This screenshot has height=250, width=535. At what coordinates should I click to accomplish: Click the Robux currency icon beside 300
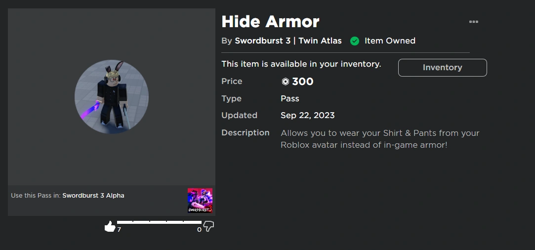click(285, 82)
